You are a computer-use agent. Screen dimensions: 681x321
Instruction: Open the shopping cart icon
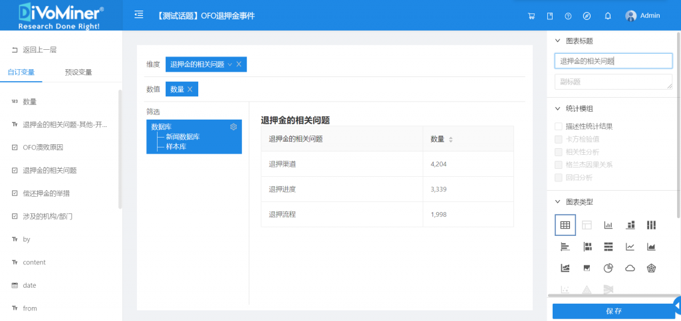pos(531,16)
